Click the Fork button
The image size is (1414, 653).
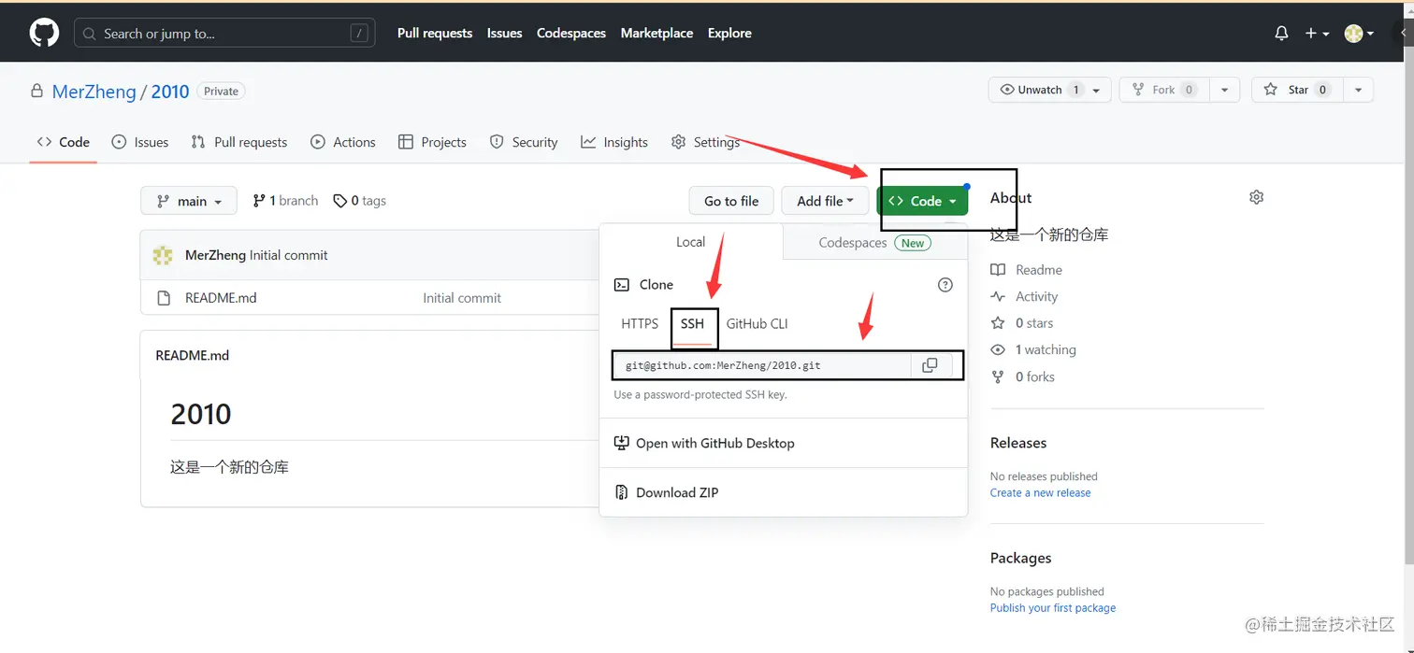coord(1163,90)
